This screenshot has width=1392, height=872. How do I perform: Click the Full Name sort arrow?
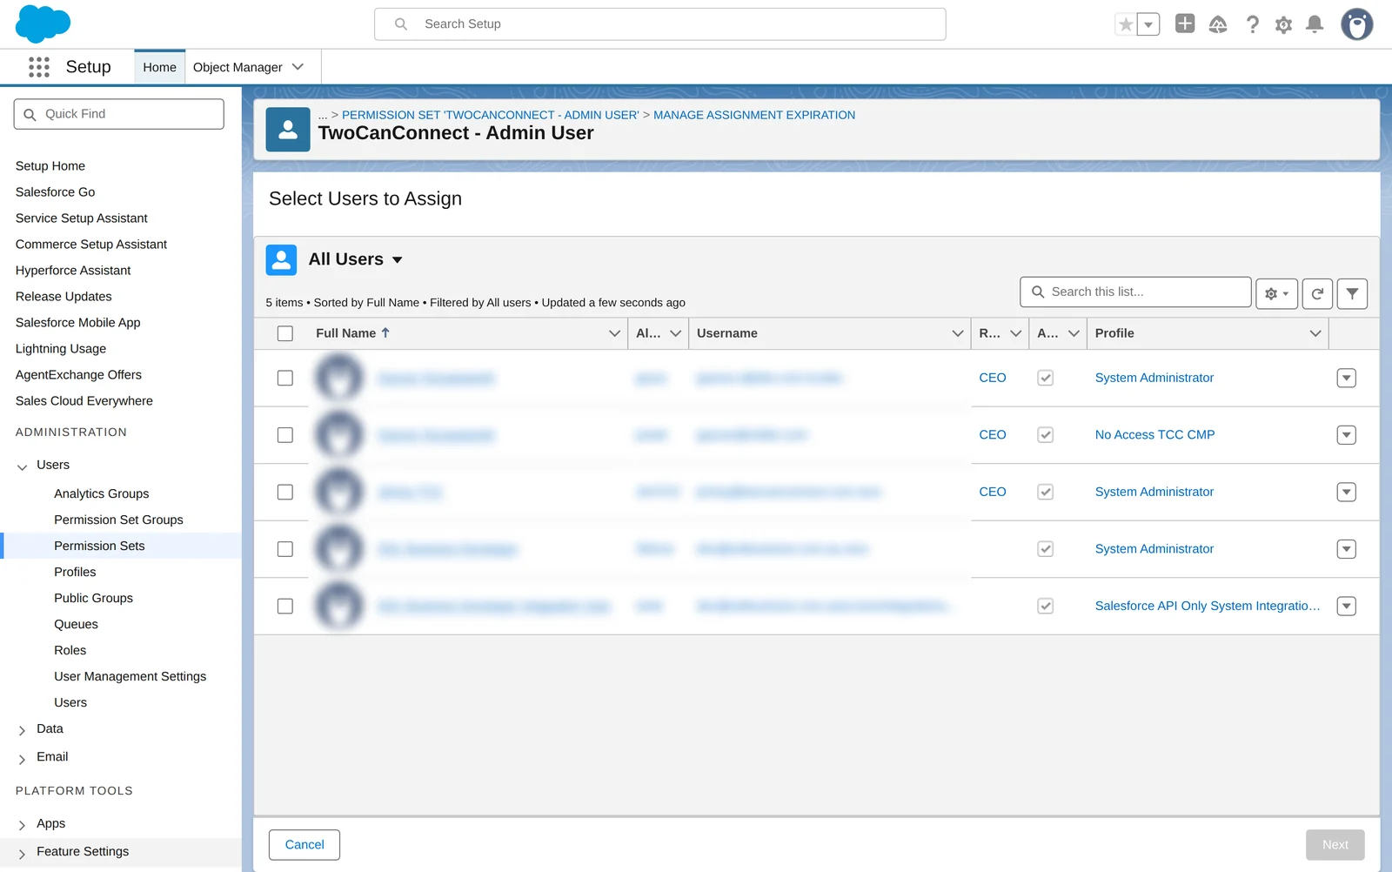pos(385,333)
